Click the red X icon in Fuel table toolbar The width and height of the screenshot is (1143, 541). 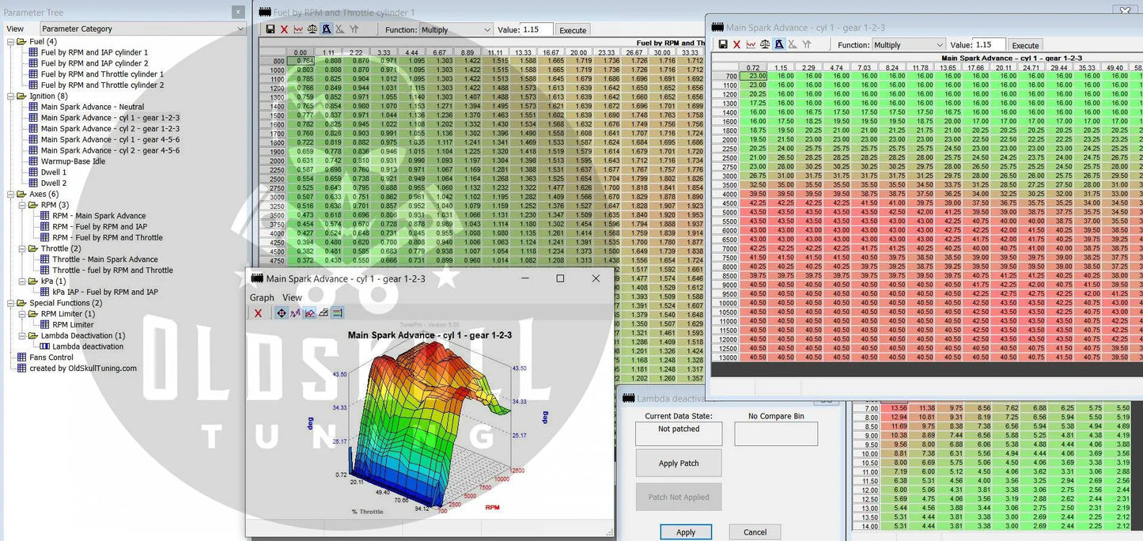284,29
